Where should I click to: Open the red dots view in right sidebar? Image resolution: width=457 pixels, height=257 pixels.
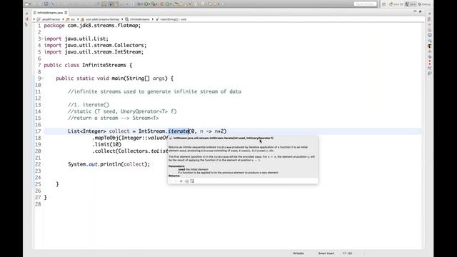430,61
